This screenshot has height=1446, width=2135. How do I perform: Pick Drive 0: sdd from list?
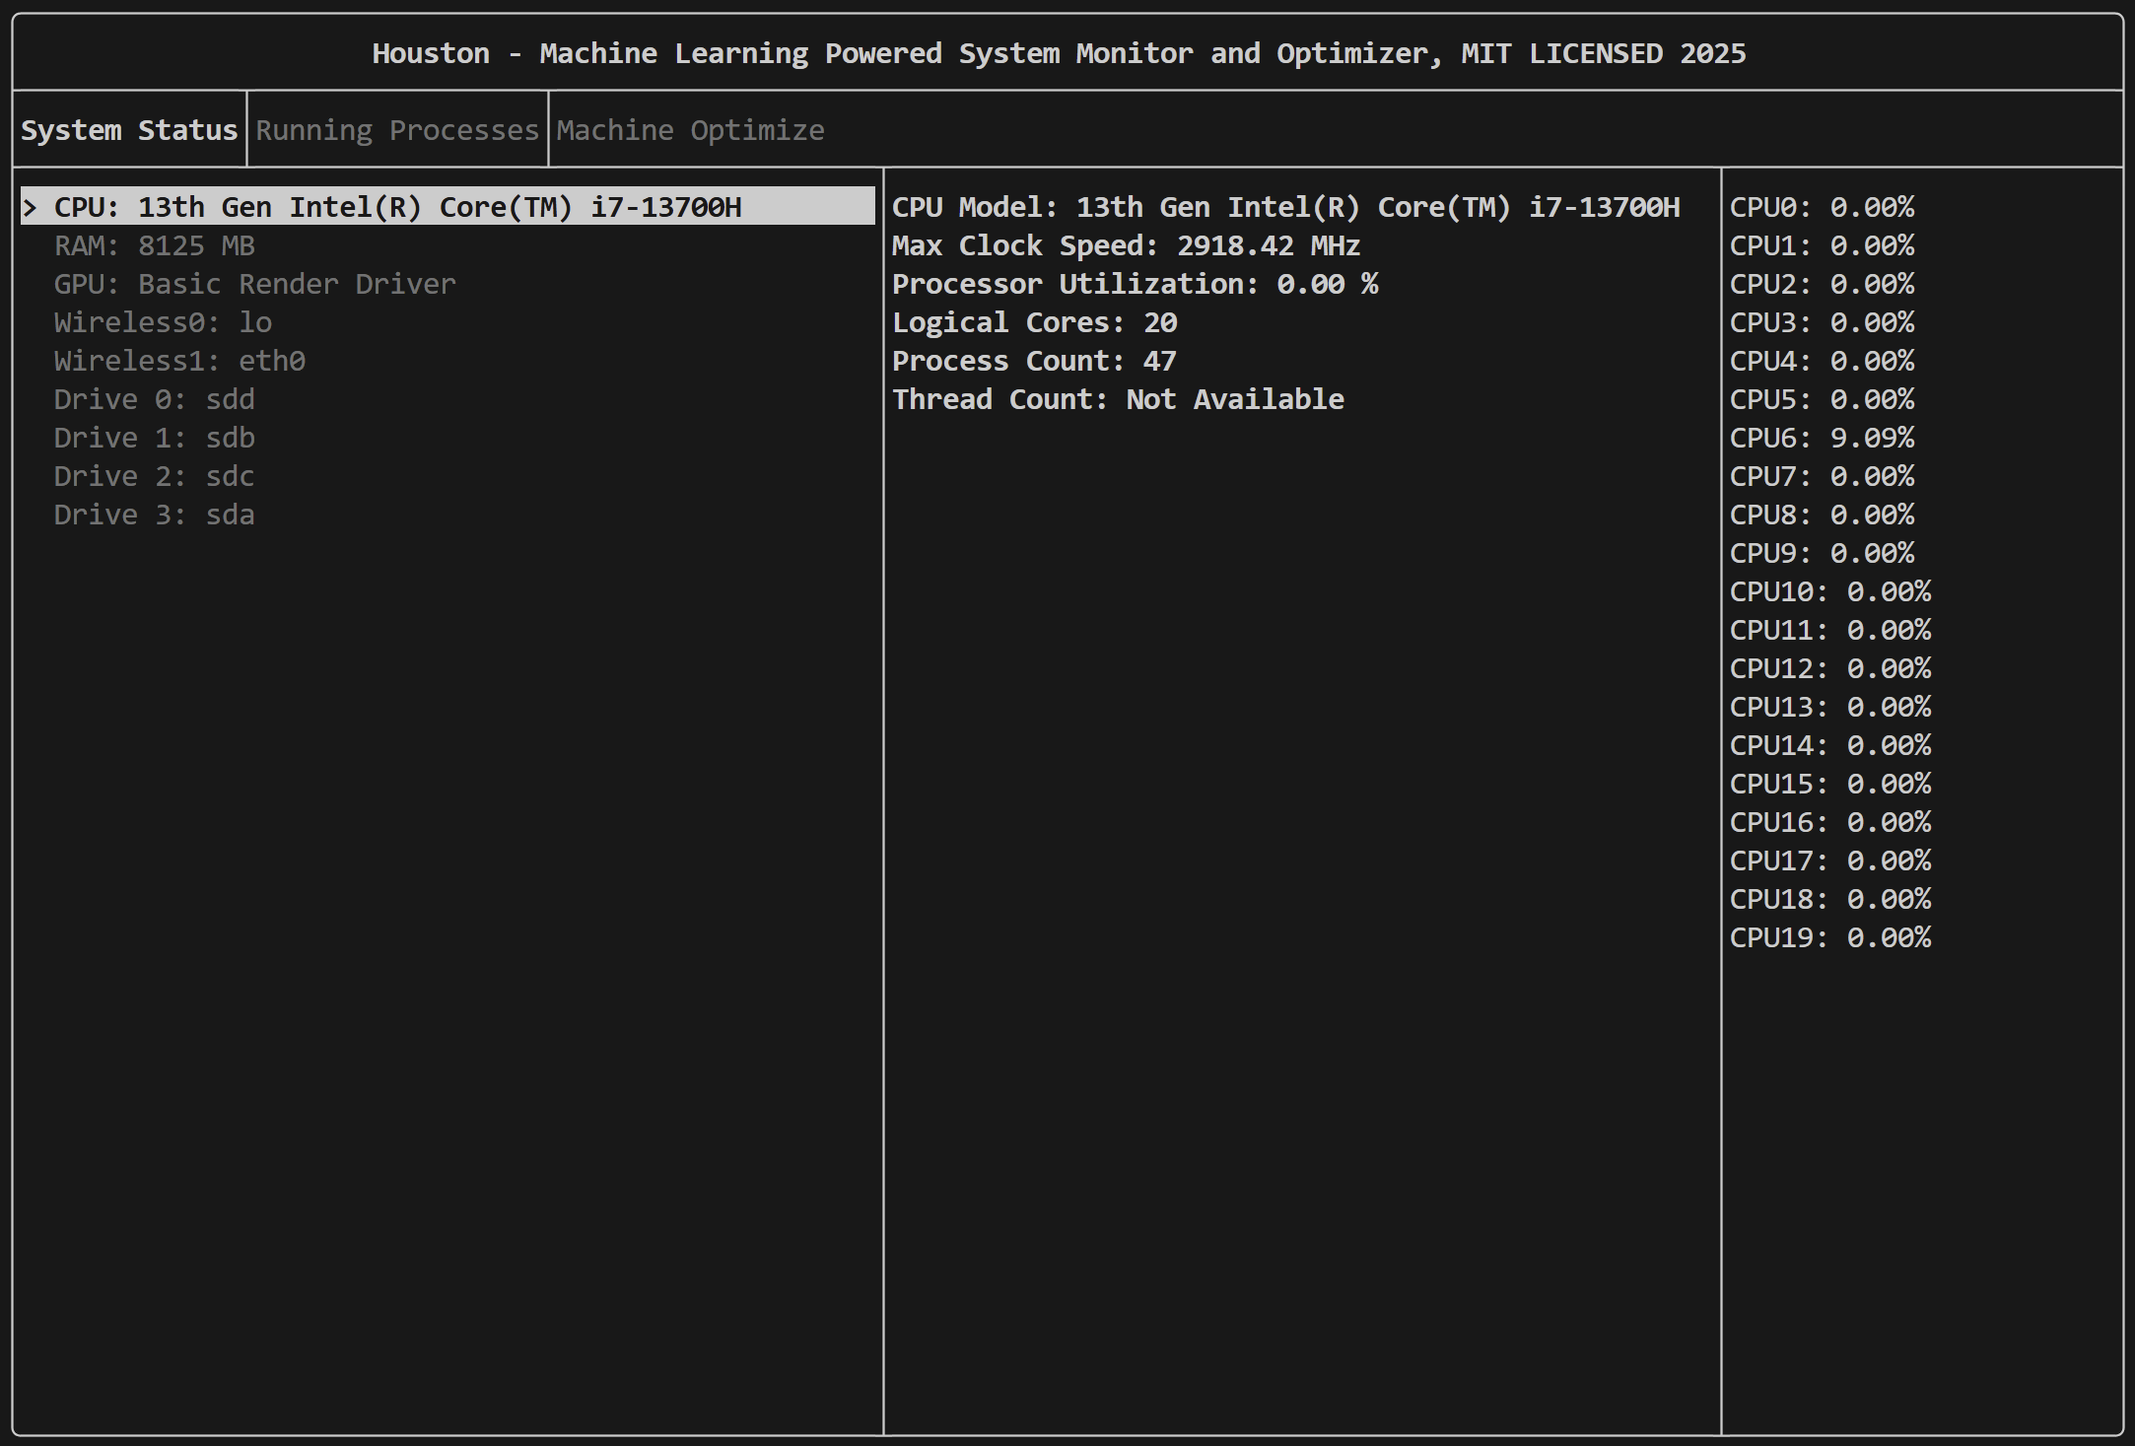coord(155,399)
